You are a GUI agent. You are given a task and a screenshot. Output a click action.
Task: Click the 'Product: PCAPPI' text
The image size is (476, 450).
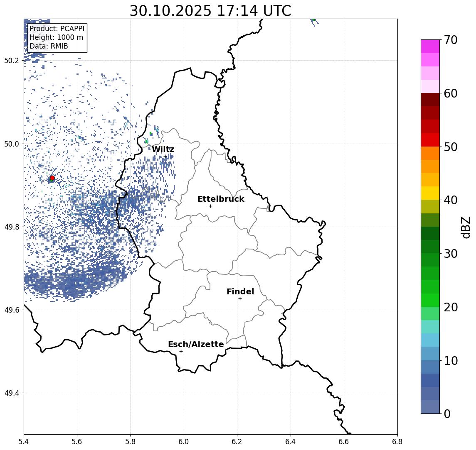coord(57,29)
